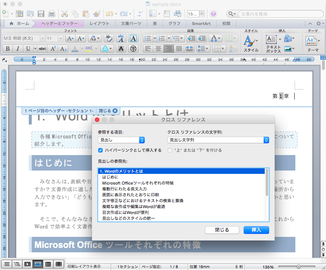Open the ホーム ribbon tab
This screenshot has width=326, height=270.
click(x=19, y=24)
